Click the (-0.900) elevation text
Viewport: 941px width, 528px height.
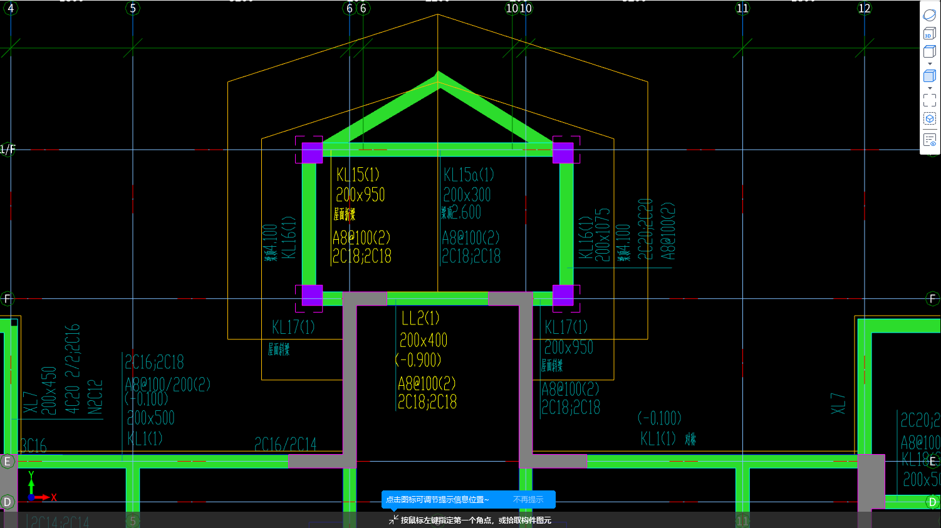click(418, 360)
